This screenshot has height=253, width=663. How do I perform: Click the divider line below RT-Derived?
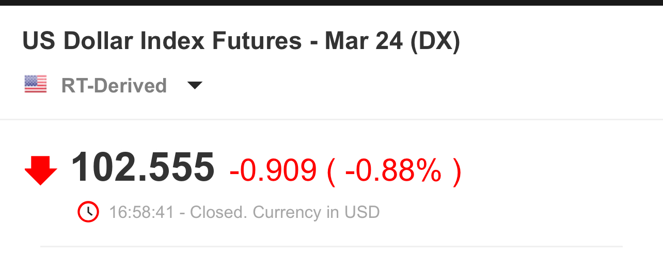coord(331,120)
